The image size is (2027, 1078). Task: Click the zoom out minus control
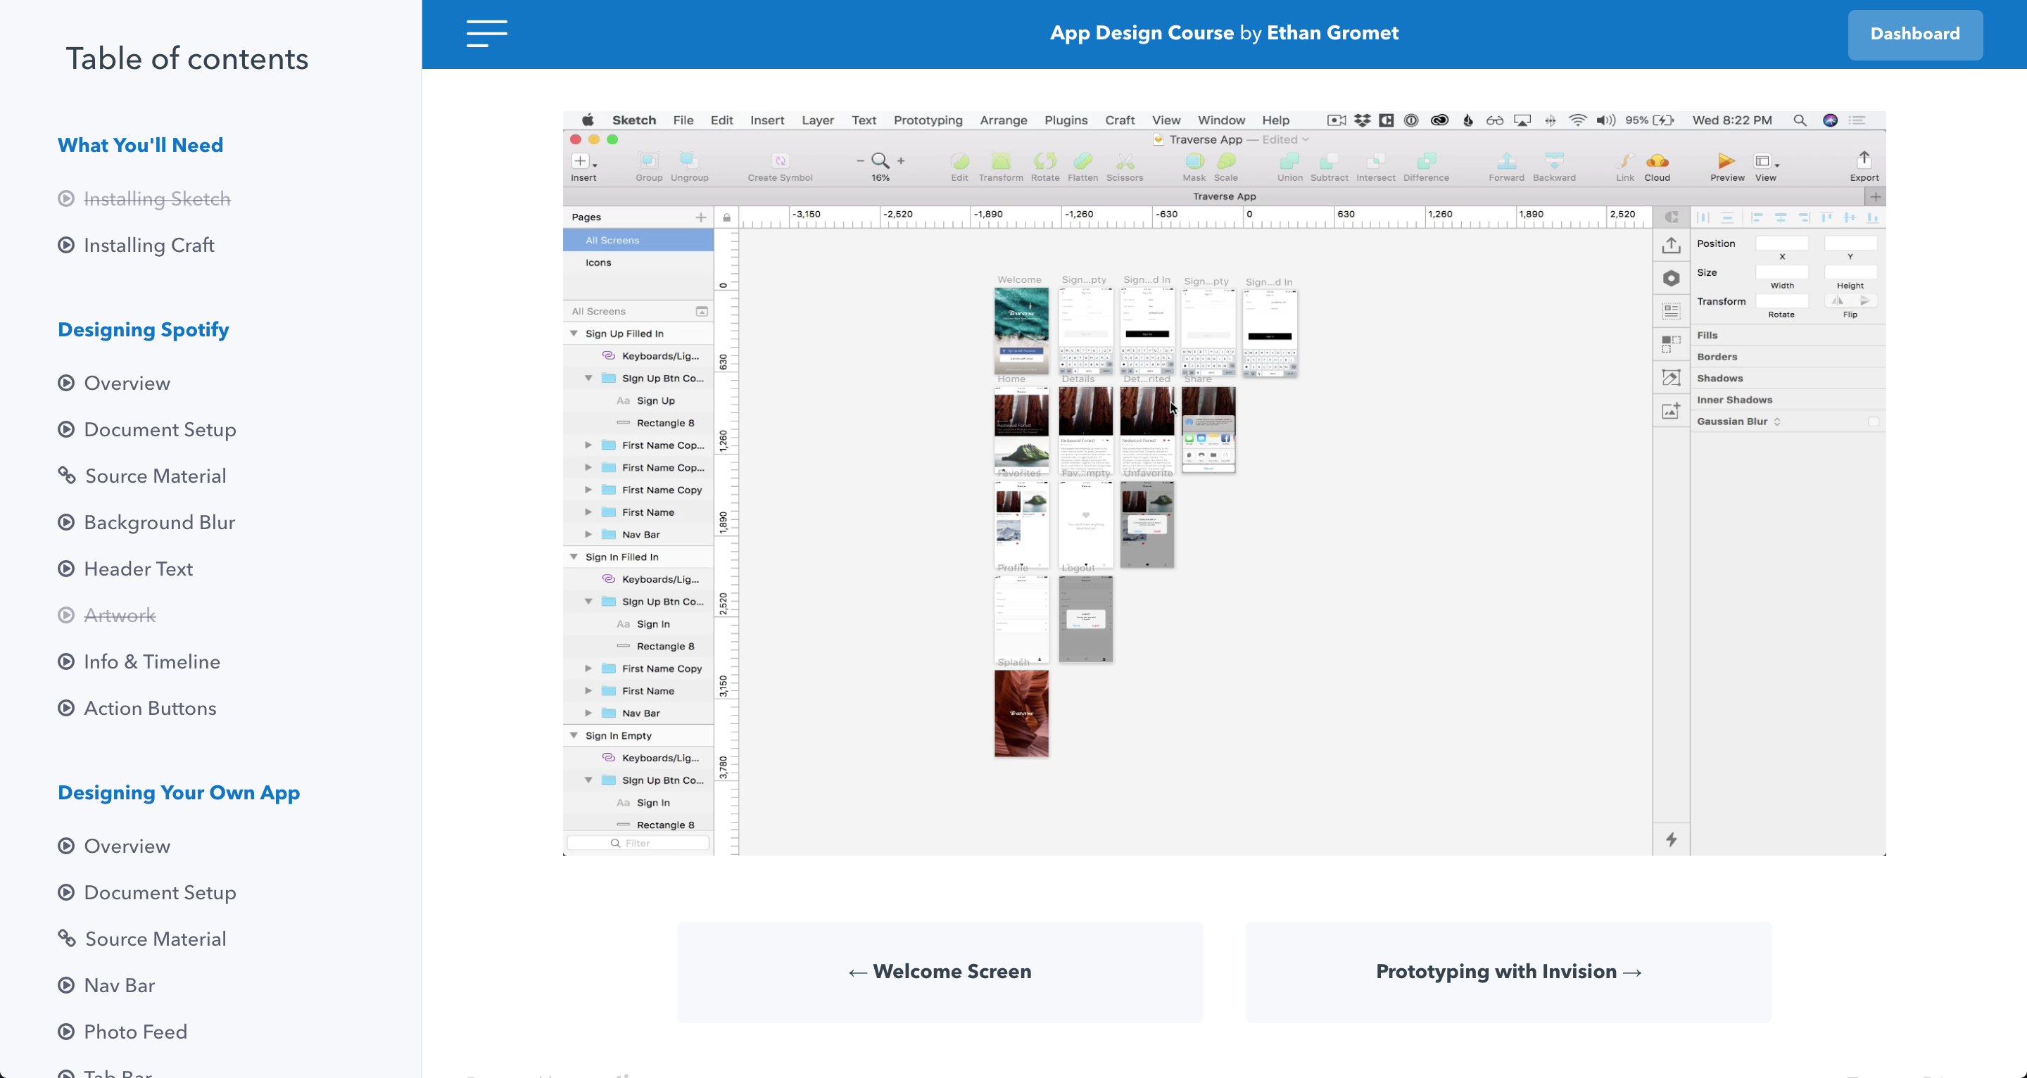tap(859, 160)
